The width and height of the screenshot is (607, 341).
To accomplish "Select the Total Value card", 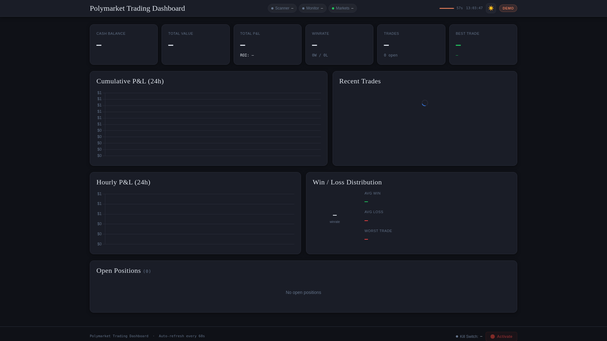I will pos(195,45).
